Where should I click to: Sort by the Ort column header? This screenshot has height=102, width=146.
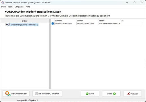[x=131, y=21]
